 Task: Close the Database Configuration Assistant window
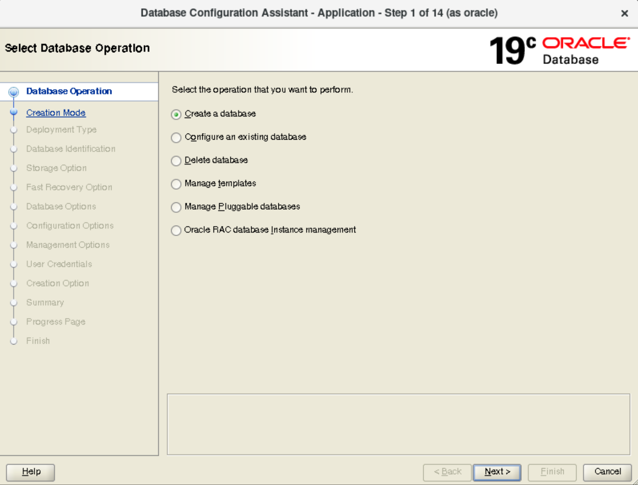(x=625, y=13)
